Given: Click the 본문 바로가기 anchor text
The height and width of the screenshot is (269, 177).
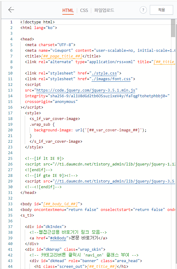Looking at the screenshot, I should [x=84, y=238].
